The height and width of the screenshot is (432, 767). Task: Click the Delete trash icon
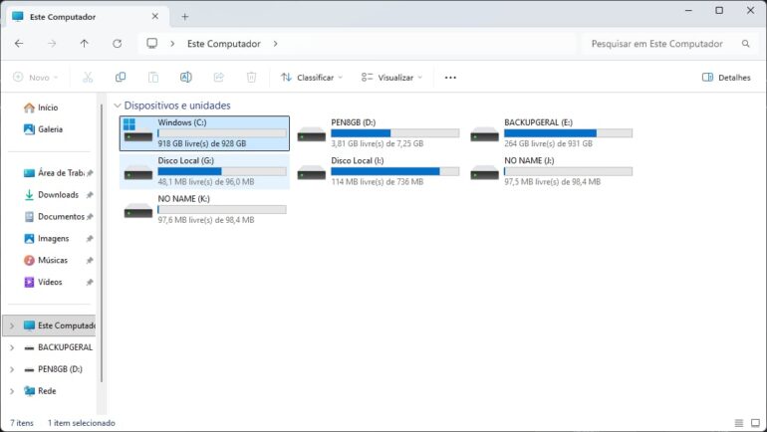[x=251, y=78]
